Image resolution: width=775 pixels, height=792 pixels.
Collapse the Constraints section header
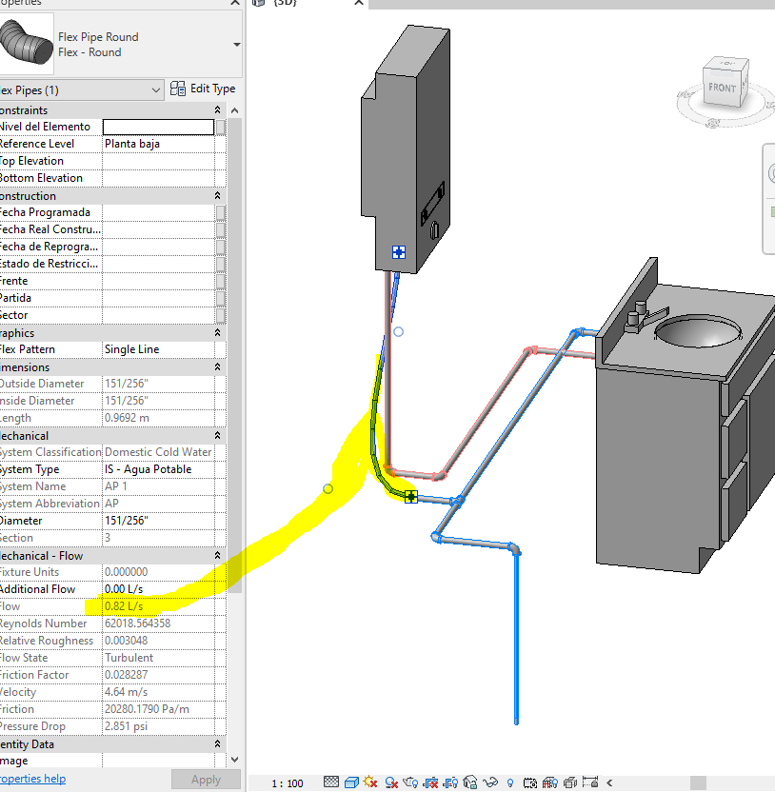coord(217,109)
